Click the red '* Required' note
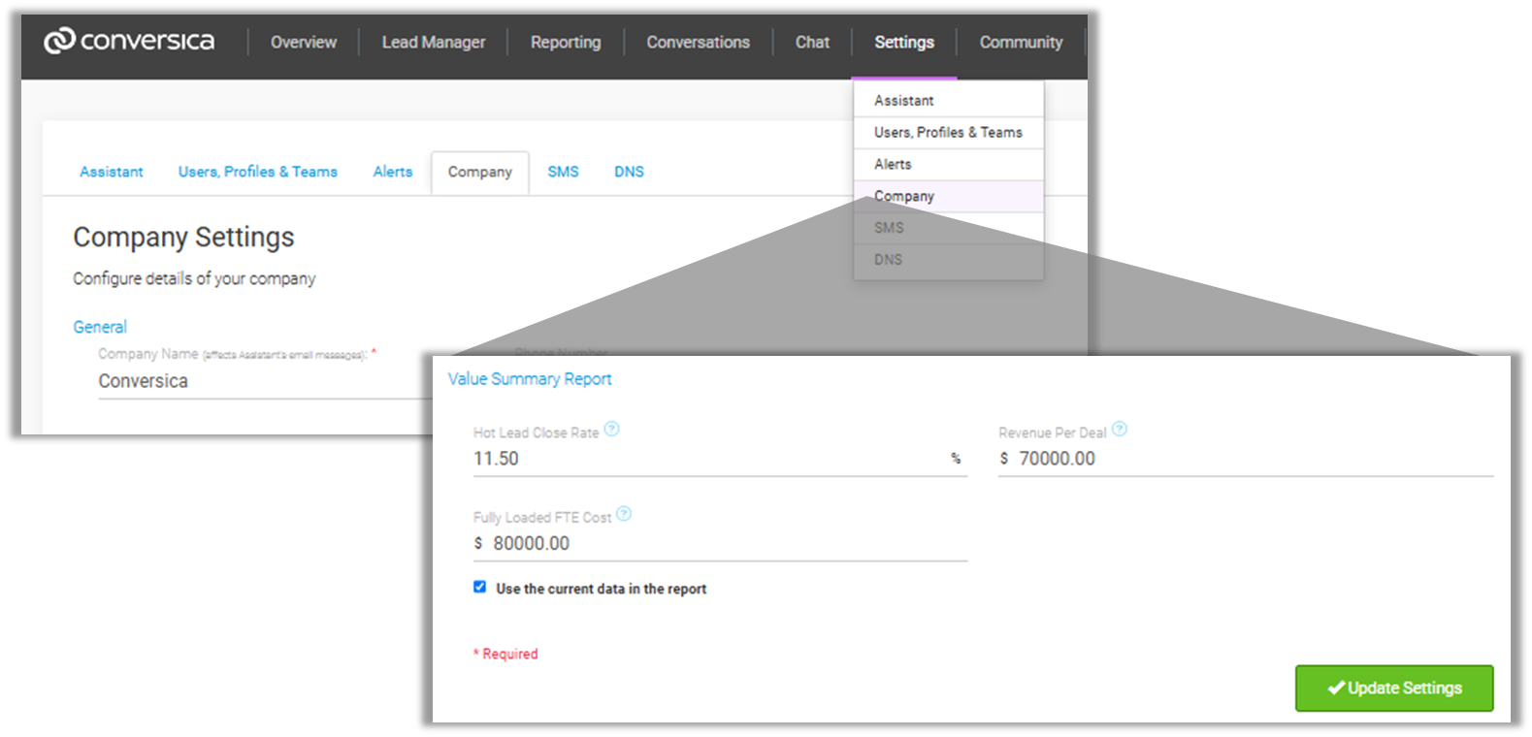Screen dimensions: 1532x737 coord(505,654)
